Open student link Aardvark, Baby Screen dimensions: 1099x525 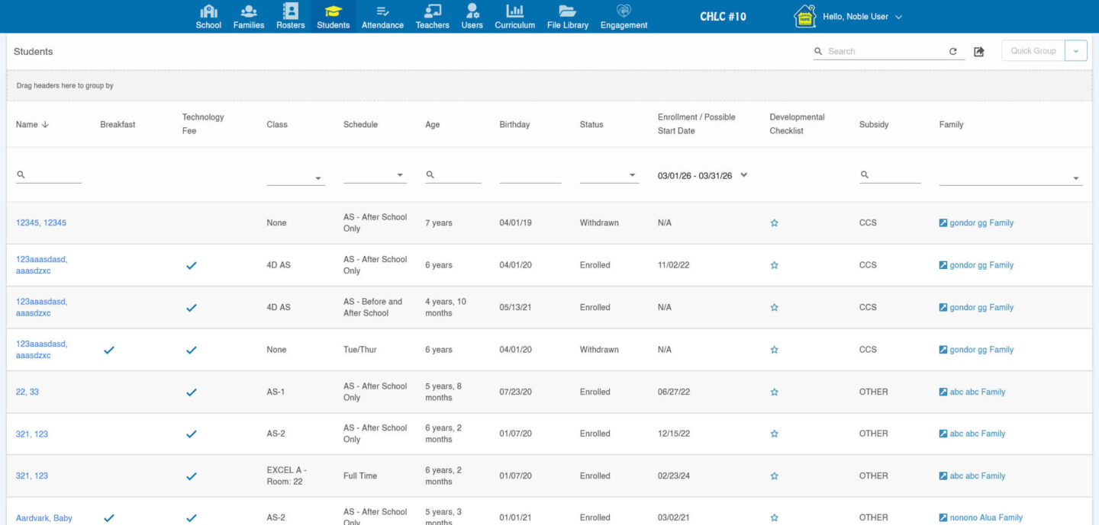coord(44,518)
